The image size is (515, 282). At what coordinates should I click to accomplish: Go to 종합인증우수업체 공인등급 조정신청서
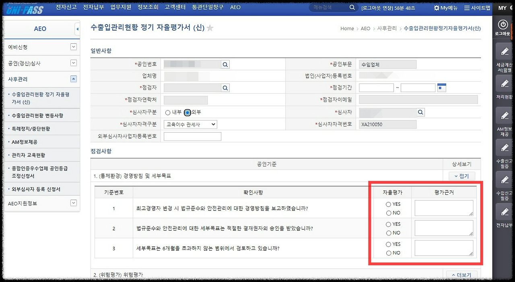point(40,172)
